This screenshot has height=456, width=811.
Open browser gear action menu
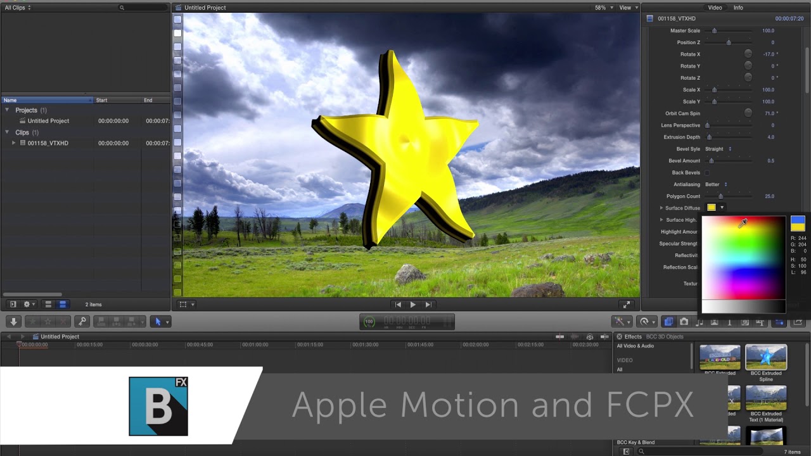(29, 305)
